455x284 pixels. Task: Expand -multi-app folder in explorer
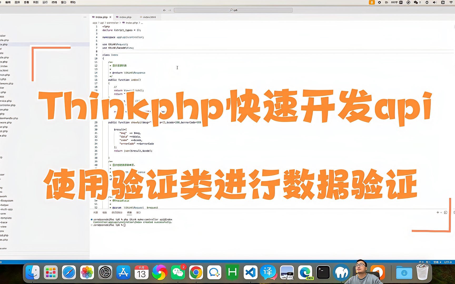6,209
